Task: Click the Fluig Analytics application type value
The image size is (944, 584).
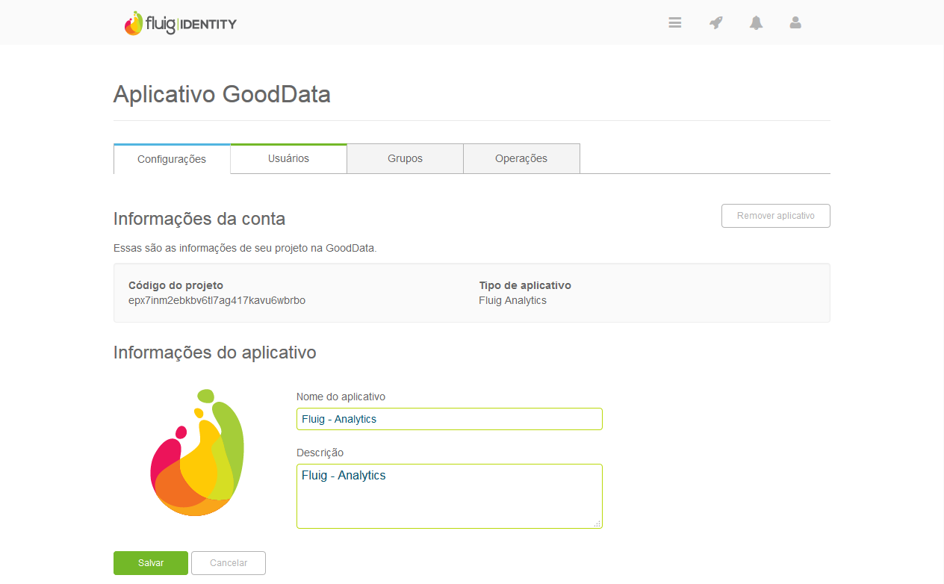Action: pos(512,300)
